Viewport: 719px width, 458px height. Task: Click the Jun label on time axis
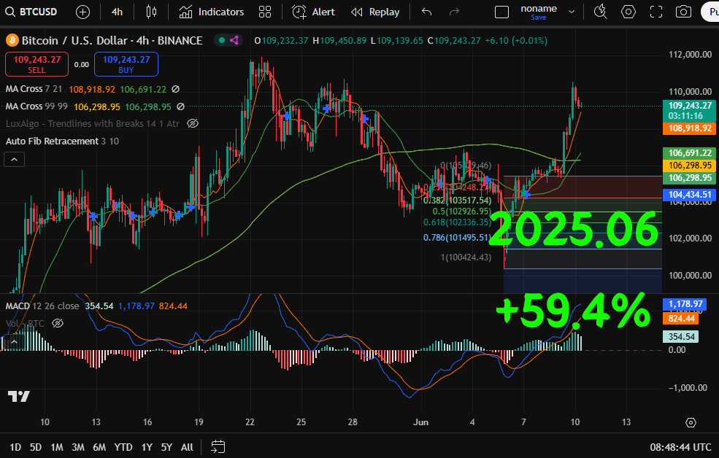click(x=420, y=422)
